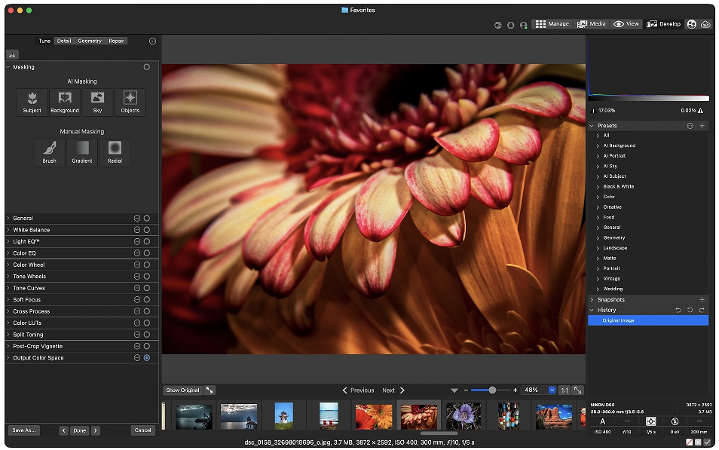
Task: Pick the Objects AI masking tool
Action: click(130, 103)
